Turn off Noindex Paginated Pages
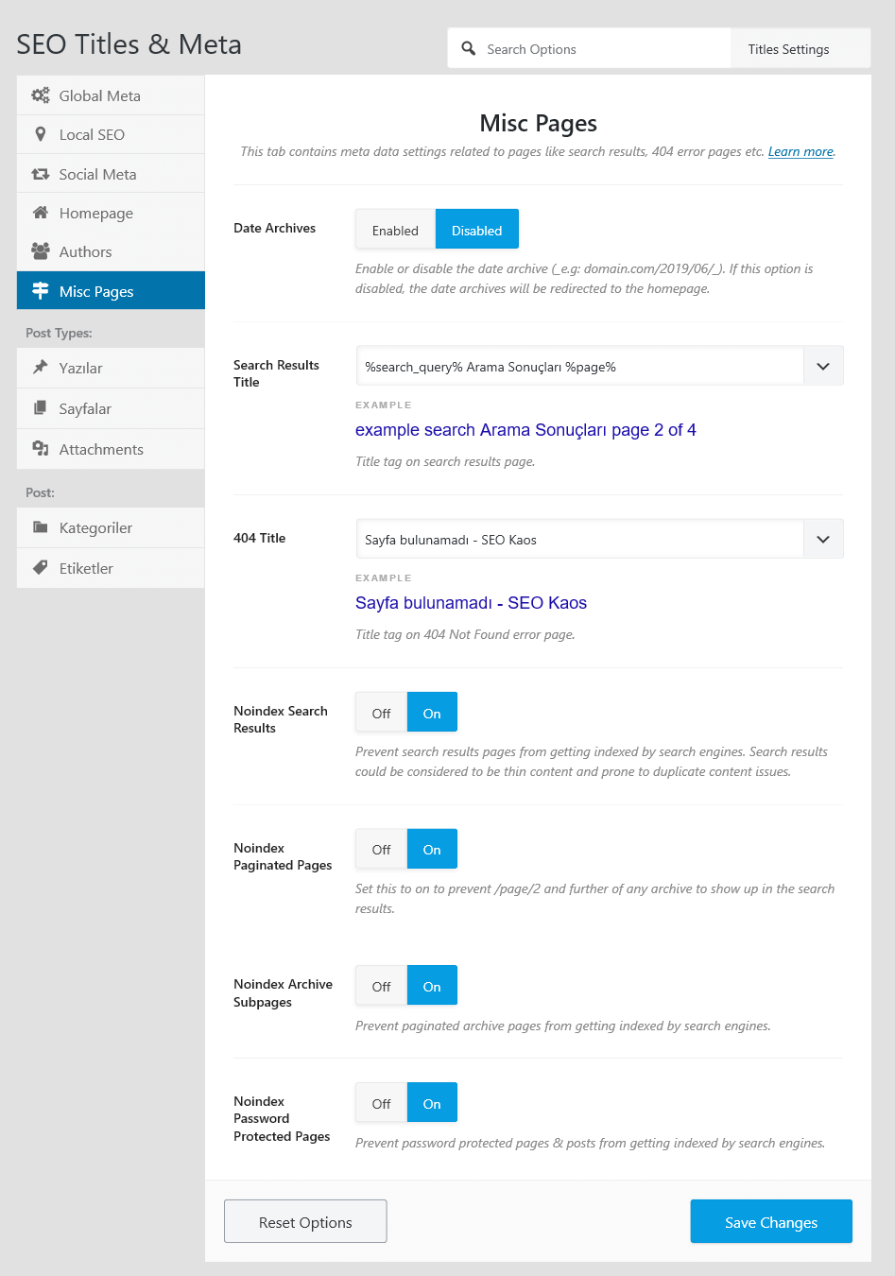The width and height of the screenshot is (895, 1276). click(381, 849)
